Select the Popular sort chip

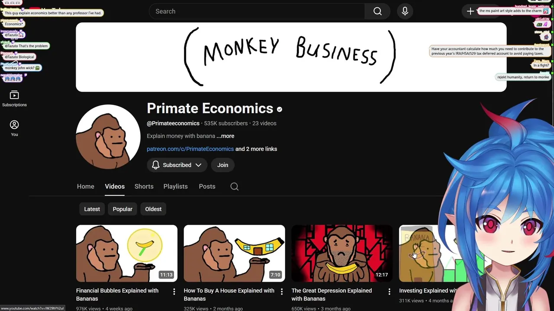point(122,209)
